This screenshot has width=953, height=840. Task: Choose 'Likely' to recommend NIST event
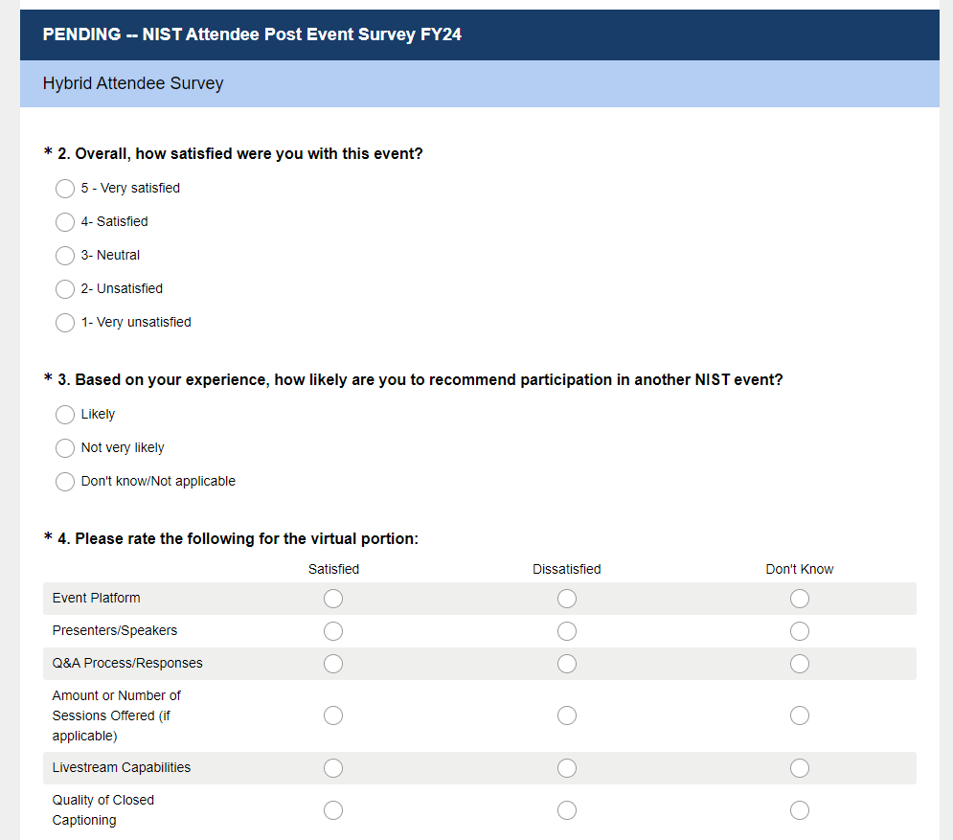pyautogui.click(x=65, y=415)
